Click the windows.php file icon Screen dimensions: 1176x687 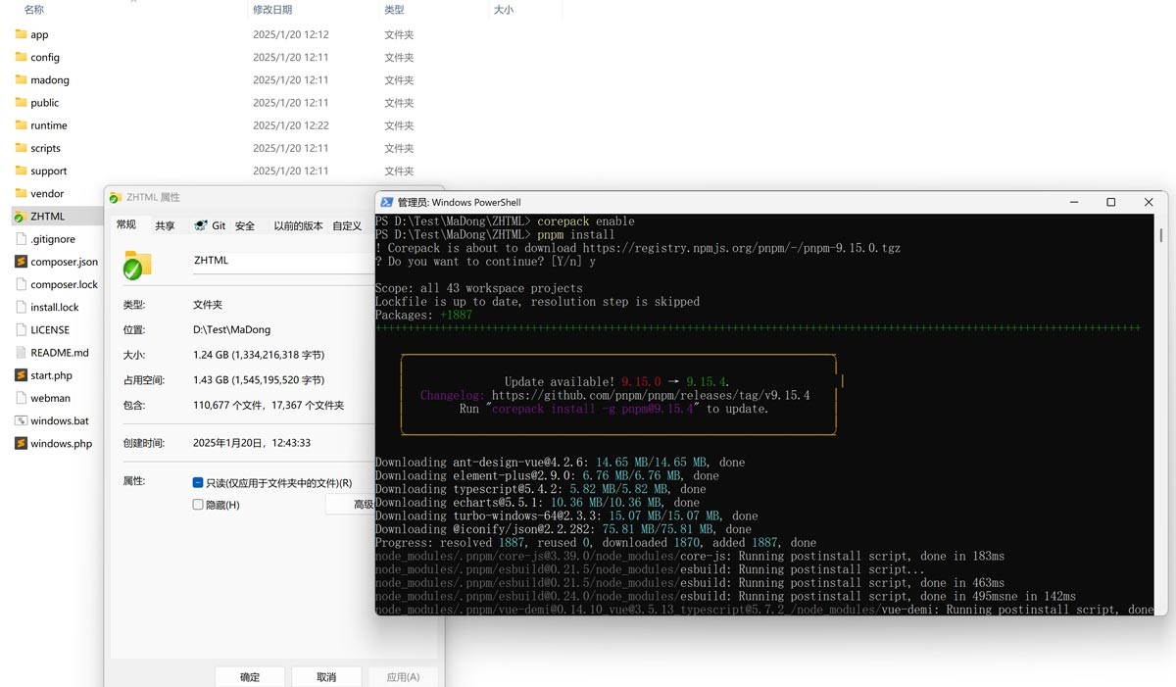22,443
